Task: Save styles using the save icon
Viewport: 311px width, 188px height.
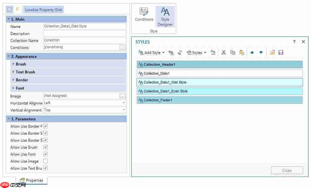Action: [x=281, y=52]
